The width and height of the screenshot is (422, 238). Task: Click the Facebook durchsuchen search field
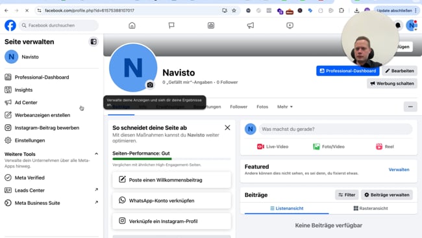click(x=58, y=25)
